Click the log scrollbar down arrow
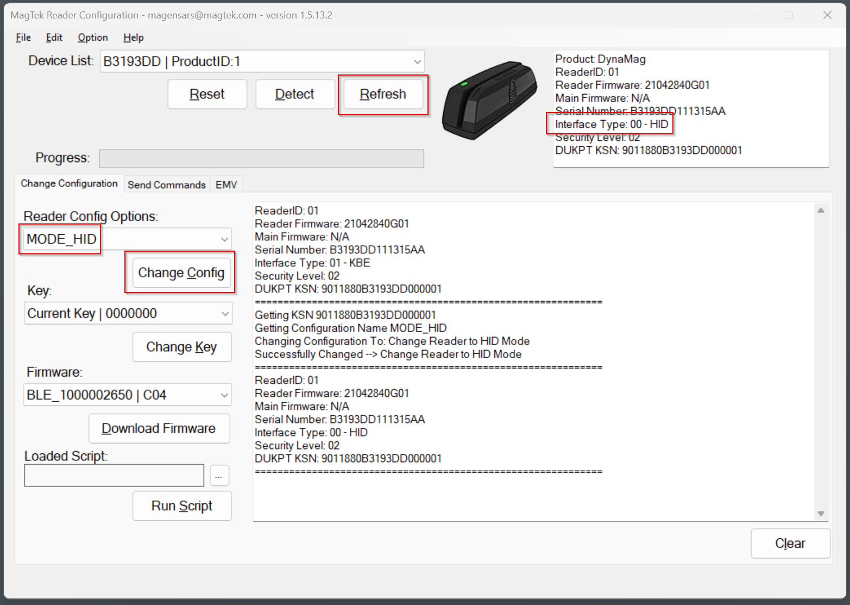850x605 pixels. [821, 513]
